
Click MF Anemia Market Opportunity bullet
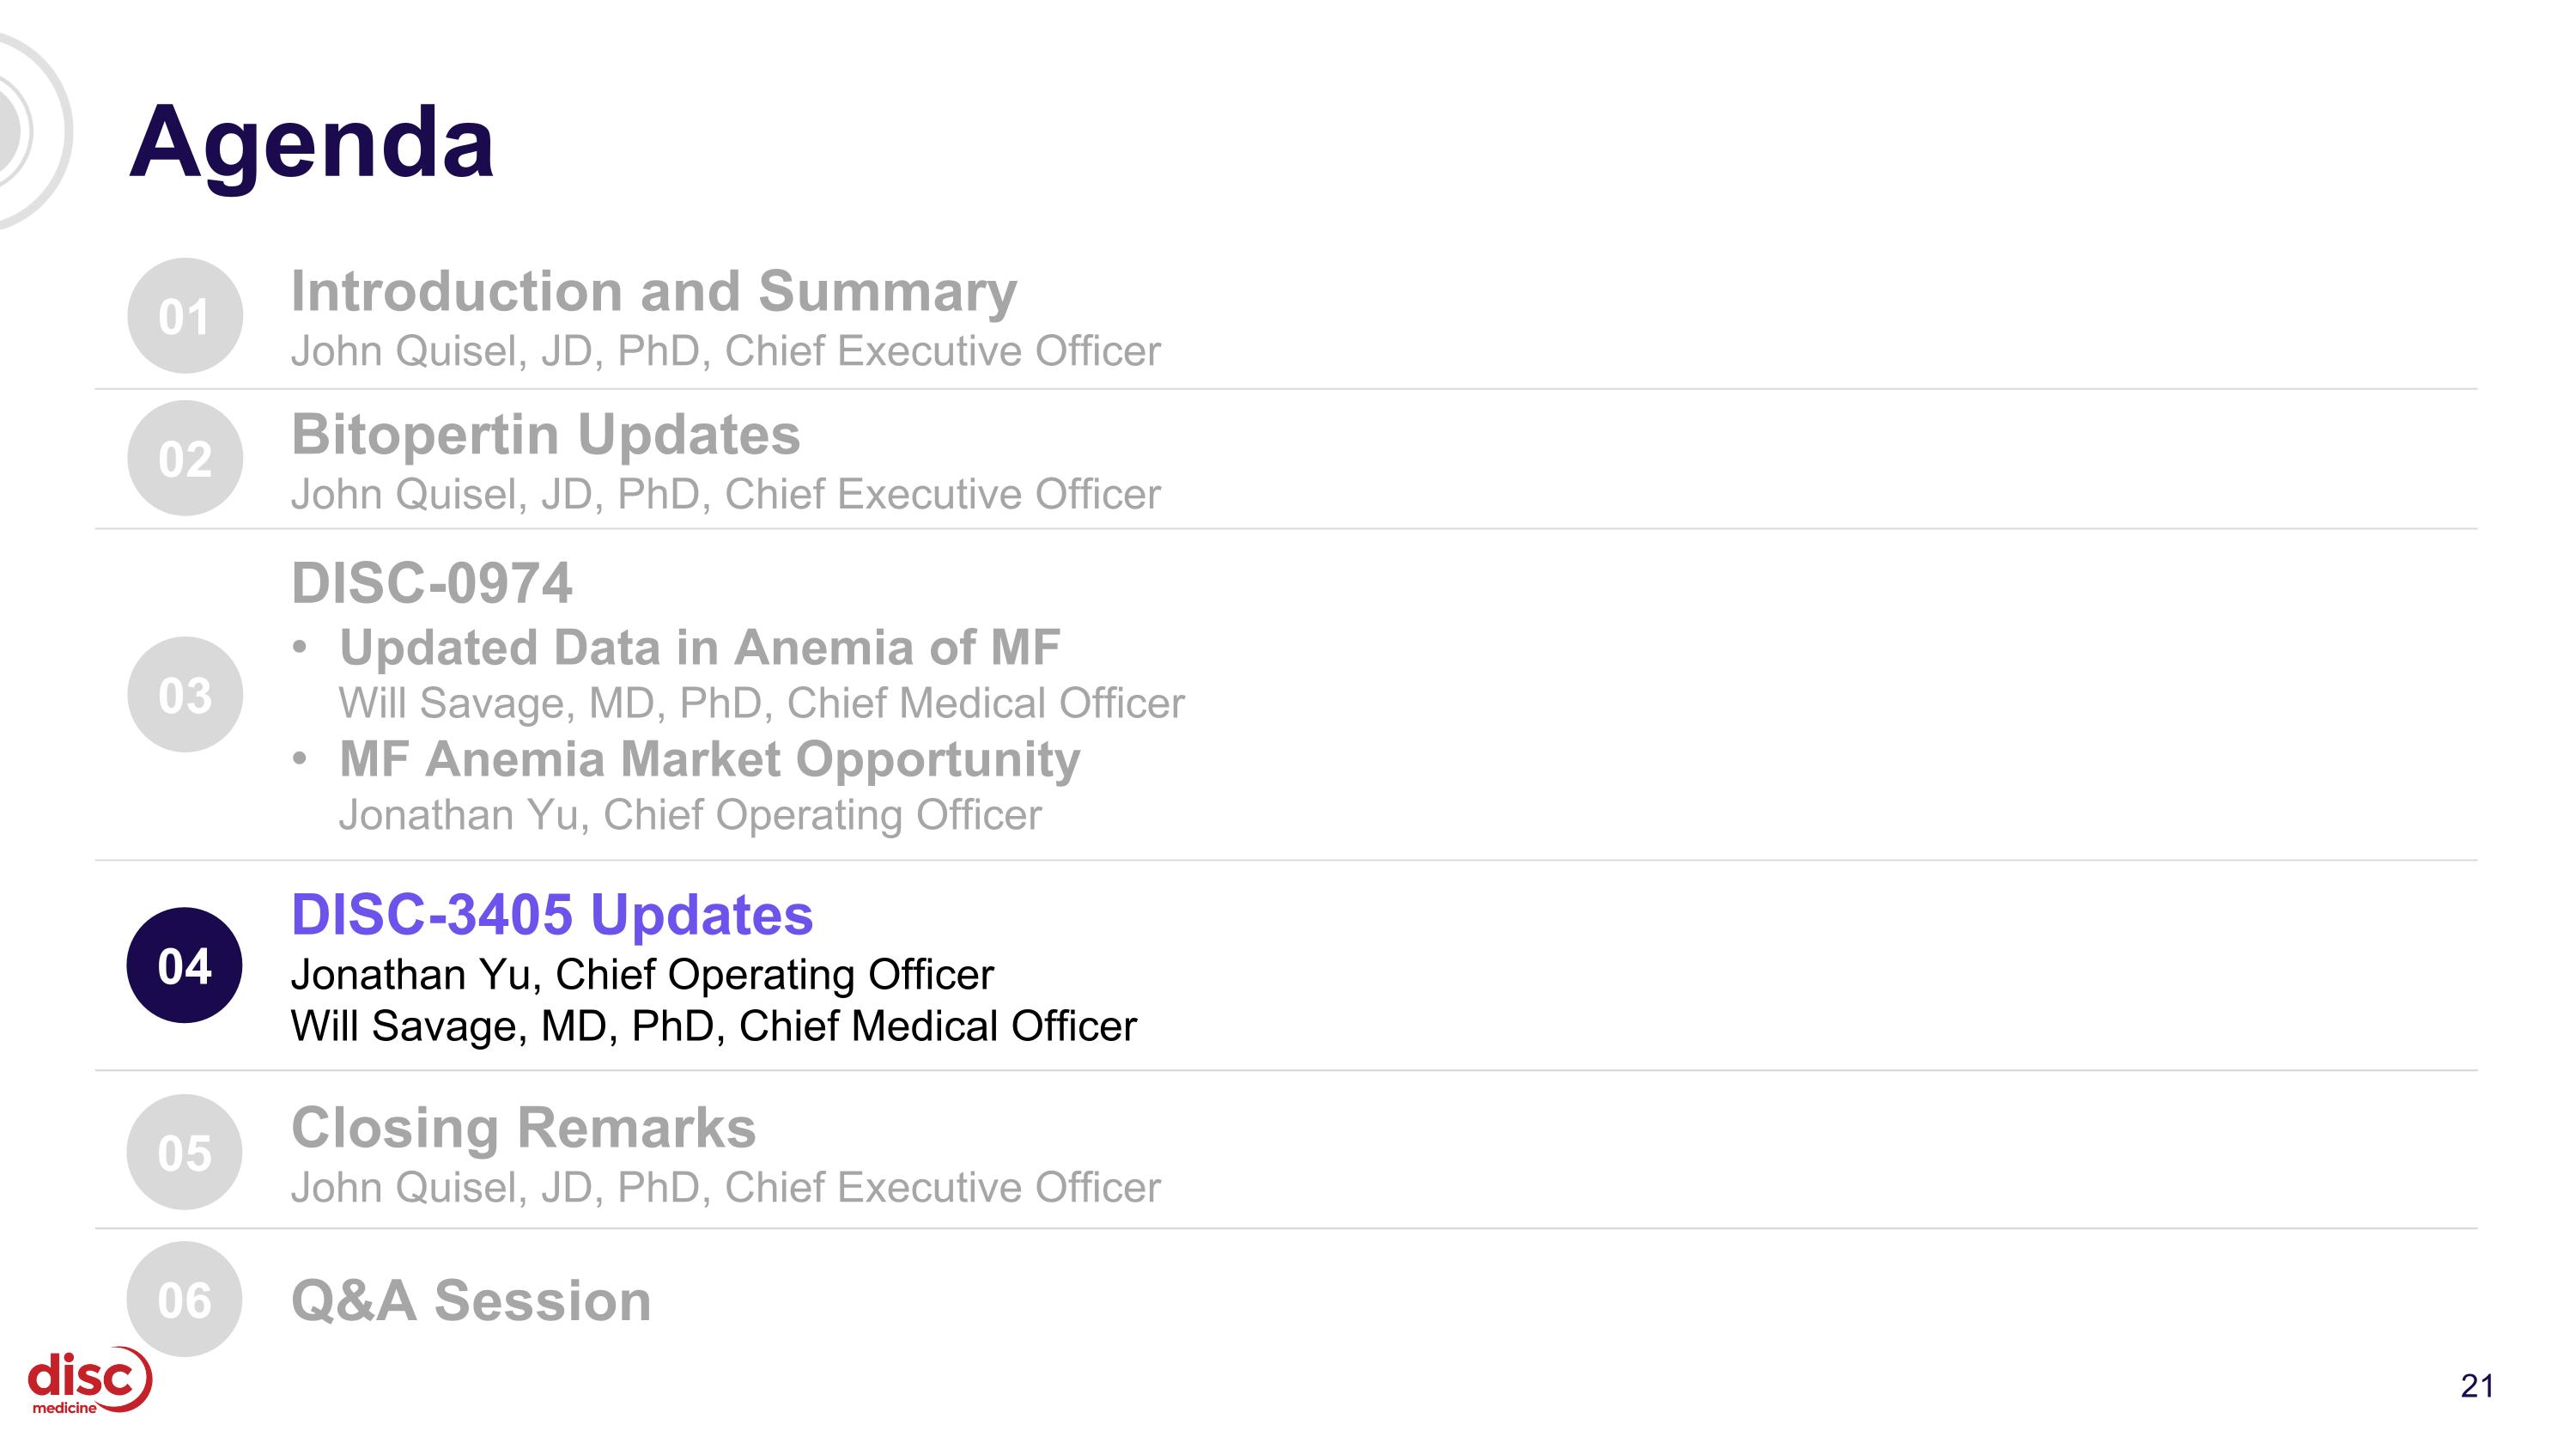click(709, 760)
